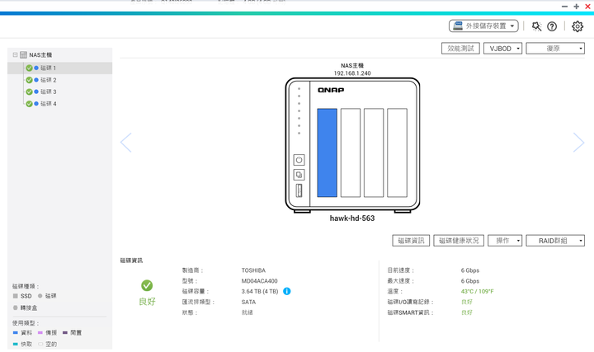Click the power button on NAS image

[299, 160]
